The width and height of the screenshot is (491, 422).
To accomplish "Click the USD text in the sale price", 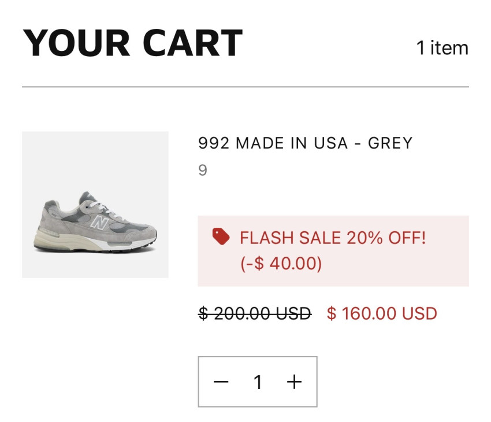I will click(x=419, y=314).
